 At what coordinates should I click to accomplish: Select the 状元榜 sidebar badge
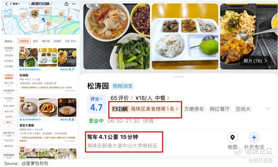(x=9, y=49)
